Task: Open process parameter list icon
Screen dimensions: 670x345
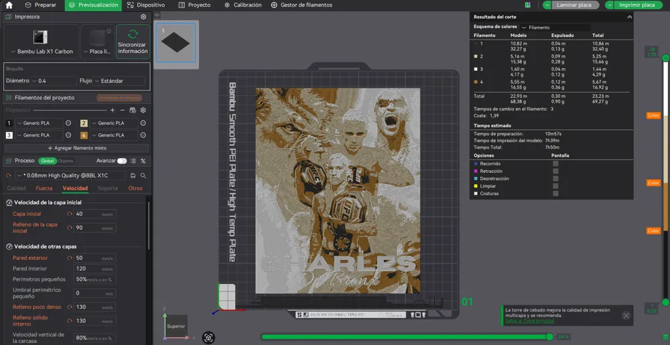Action: coord(133,161)
